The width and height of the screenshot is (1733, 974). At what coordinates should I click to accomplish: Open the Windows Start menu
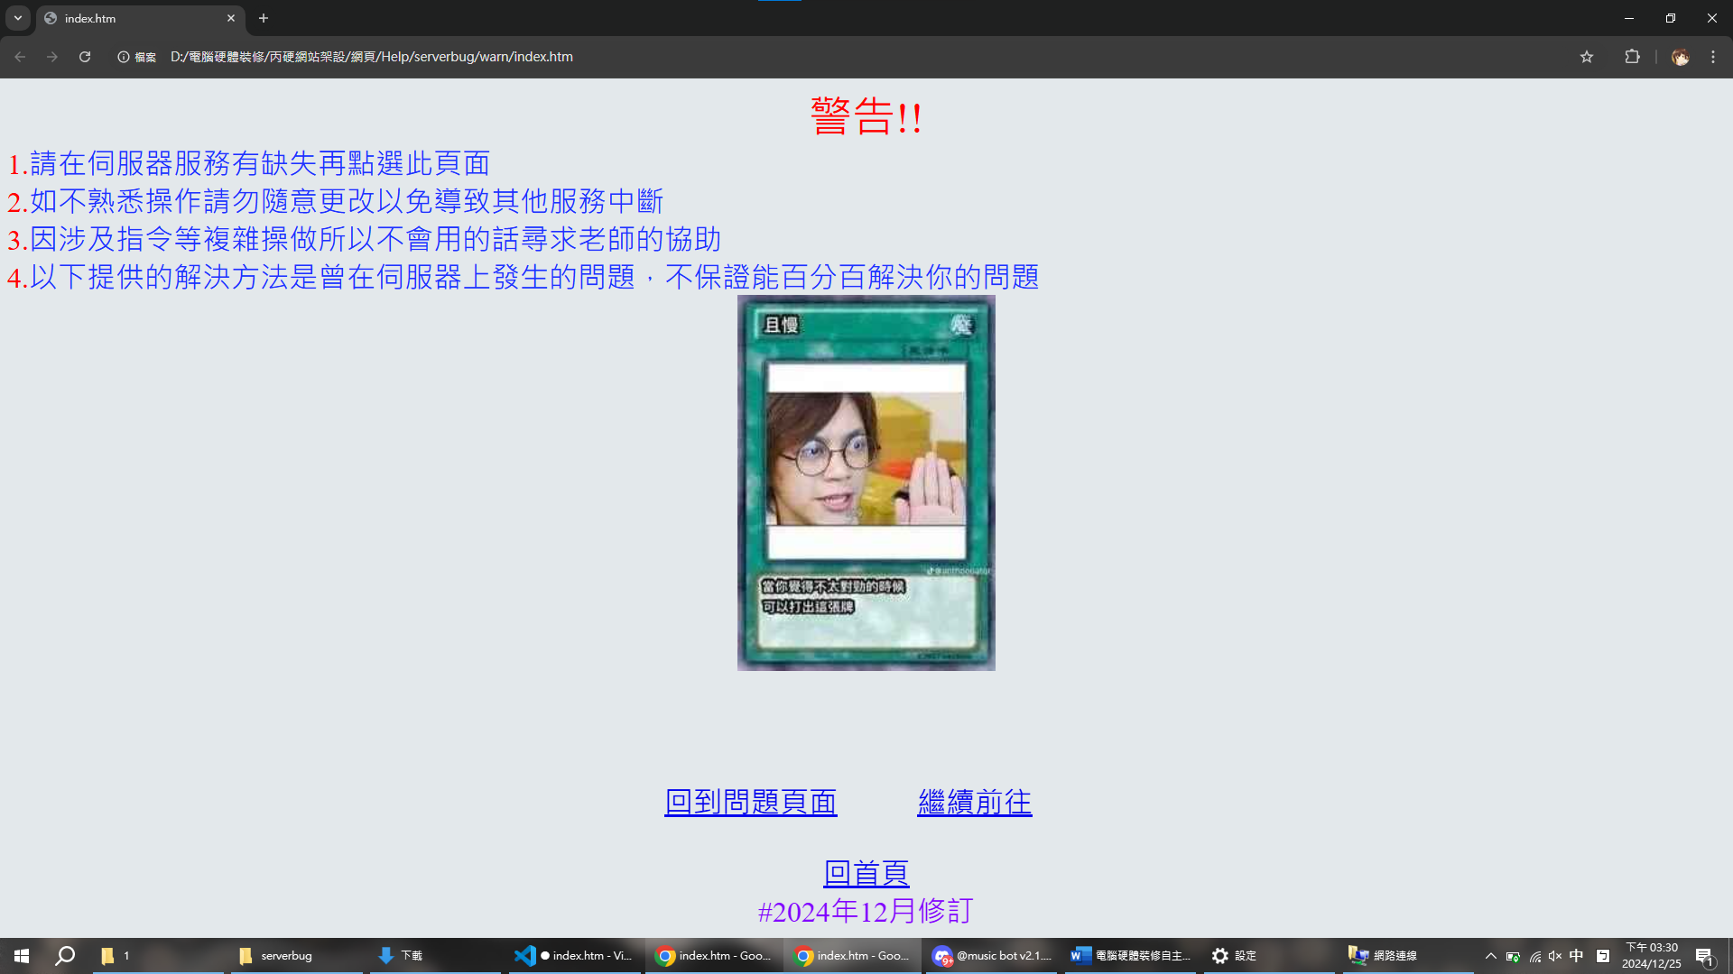click(22, 956)
